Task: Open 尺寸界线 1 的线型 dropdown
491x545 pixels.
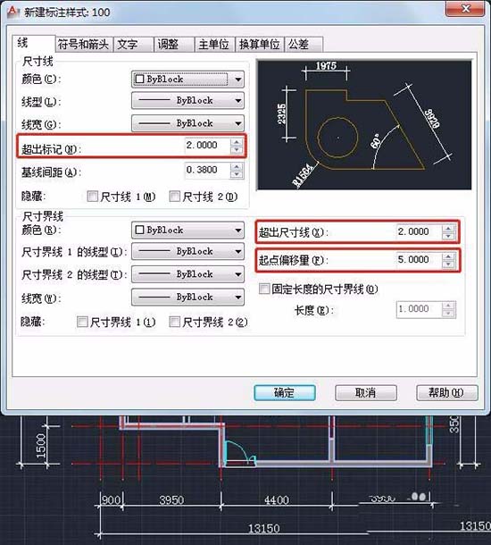Action: click(187, 251)
